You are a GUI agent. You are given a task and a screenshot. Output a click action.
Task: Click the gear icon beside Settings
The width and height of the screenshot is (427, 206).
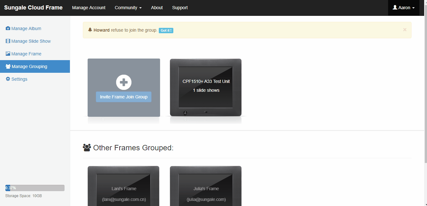[8, 79]
